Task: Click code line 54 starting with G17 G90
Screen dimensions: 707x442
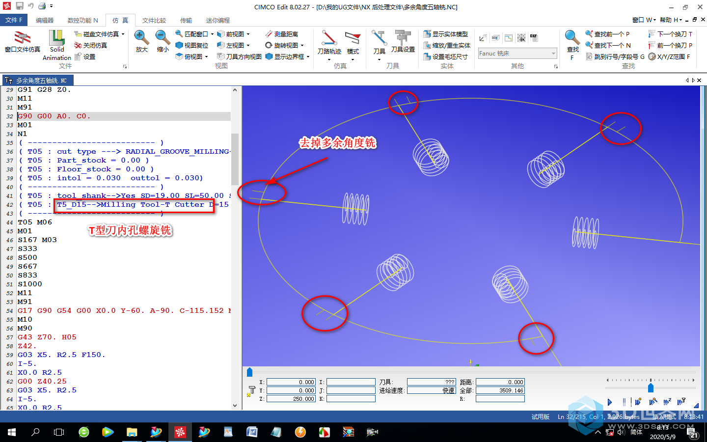Action: pos(124,310)
